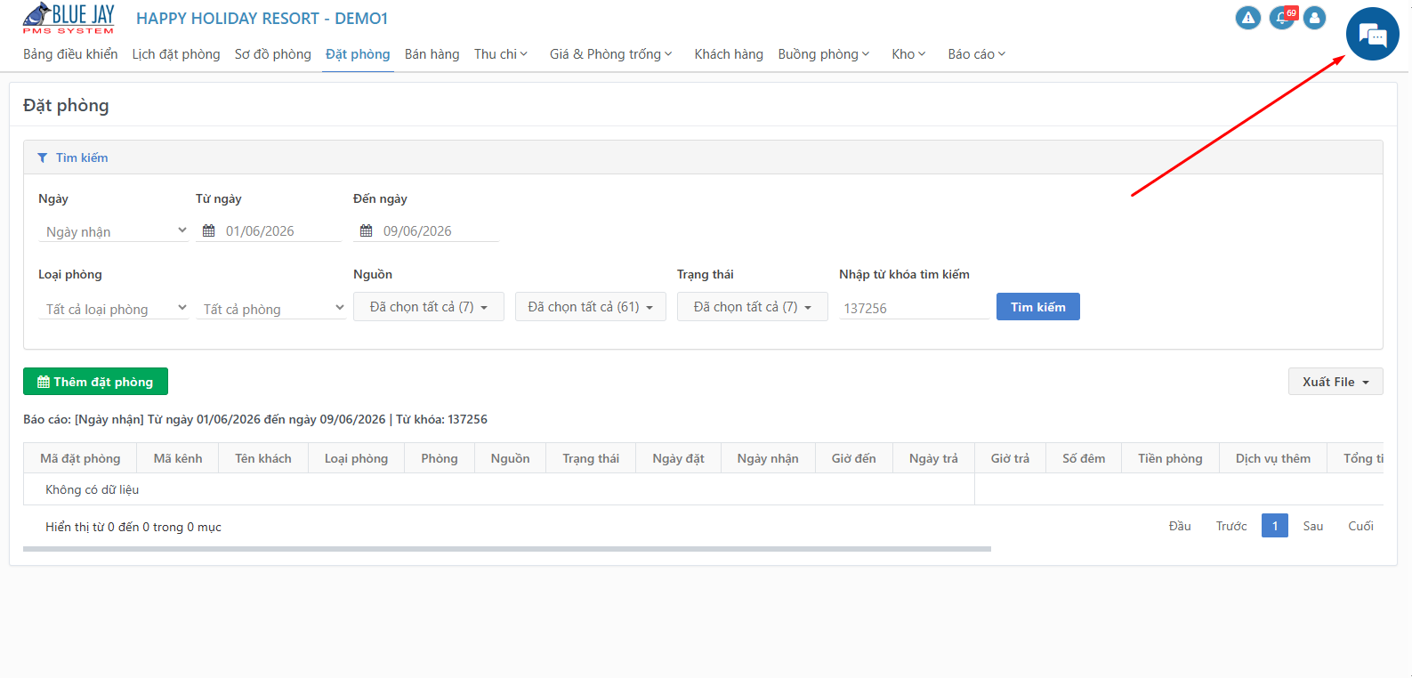Click the horizontal scrollbar under the table
1412x678 pixels.
pos(507,549)
